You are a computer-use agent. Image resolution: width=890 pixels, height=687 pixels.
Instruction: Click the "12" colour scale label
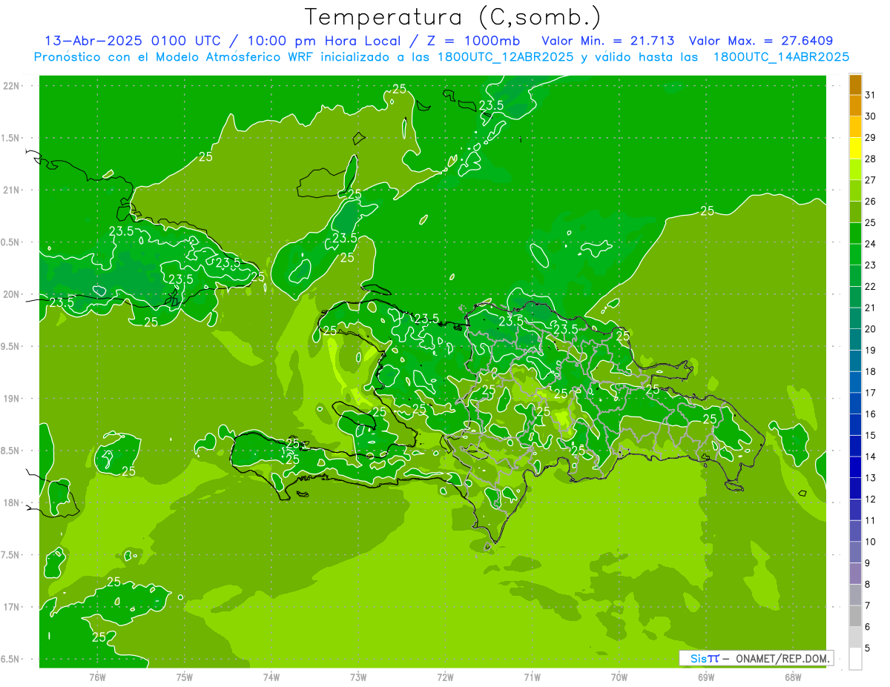(x=871, y=500)
